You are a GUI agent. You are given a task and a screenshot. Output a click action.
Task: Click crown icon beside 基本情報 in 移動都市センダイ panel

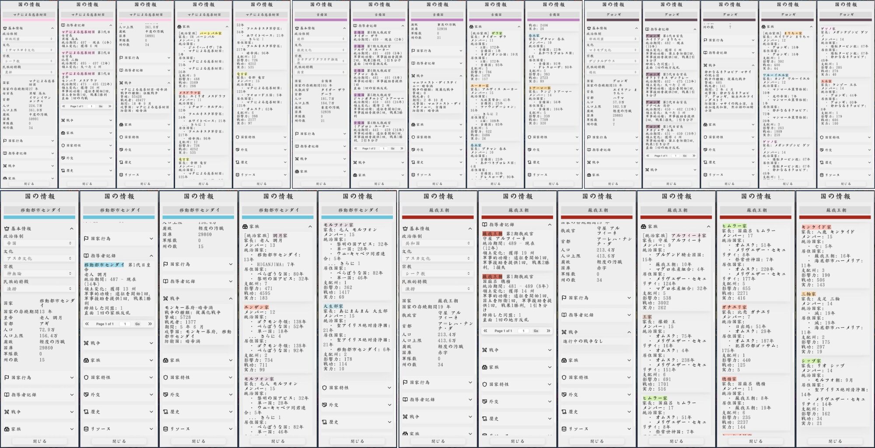pos(7,228)
